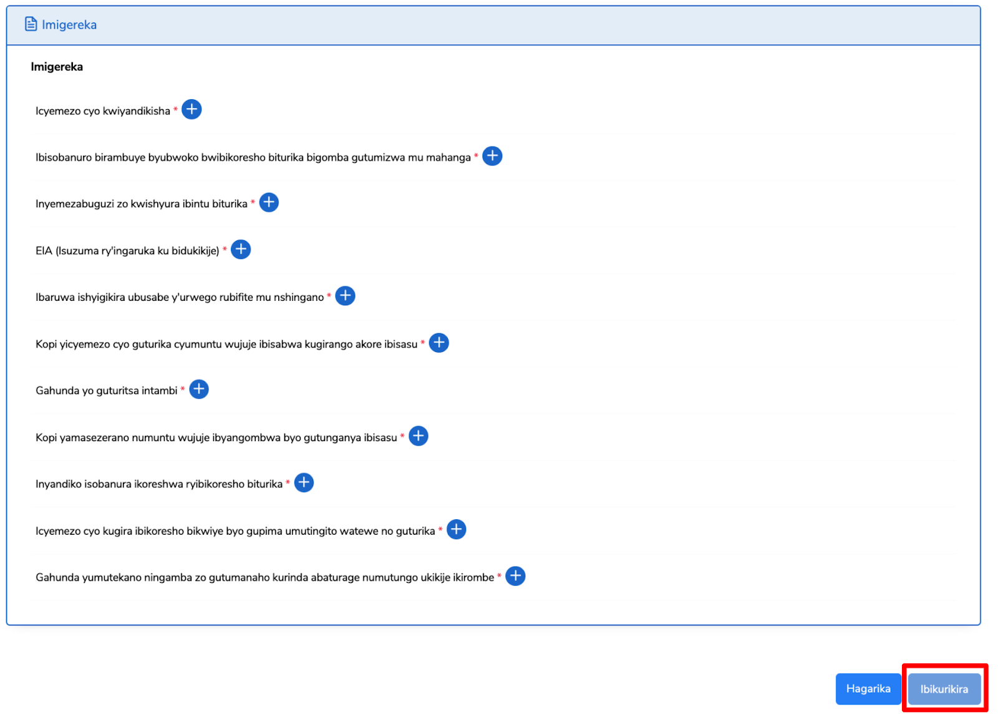
Task: Click plus next to Inyemezabuguzi zo kwishyura
Action: [x=269, y=203]
